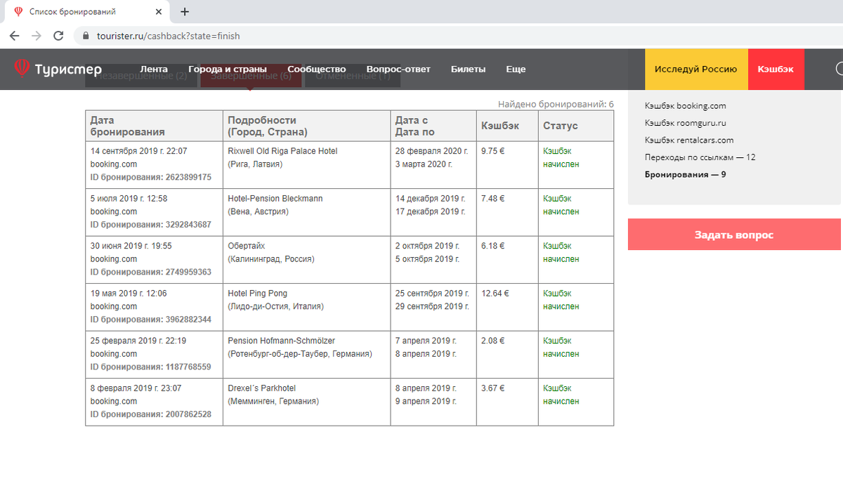This screenshot has width=843, height=479.
Task: Click date 8 февраля 2019 г. 23:07
Action: tap(136, 388)
